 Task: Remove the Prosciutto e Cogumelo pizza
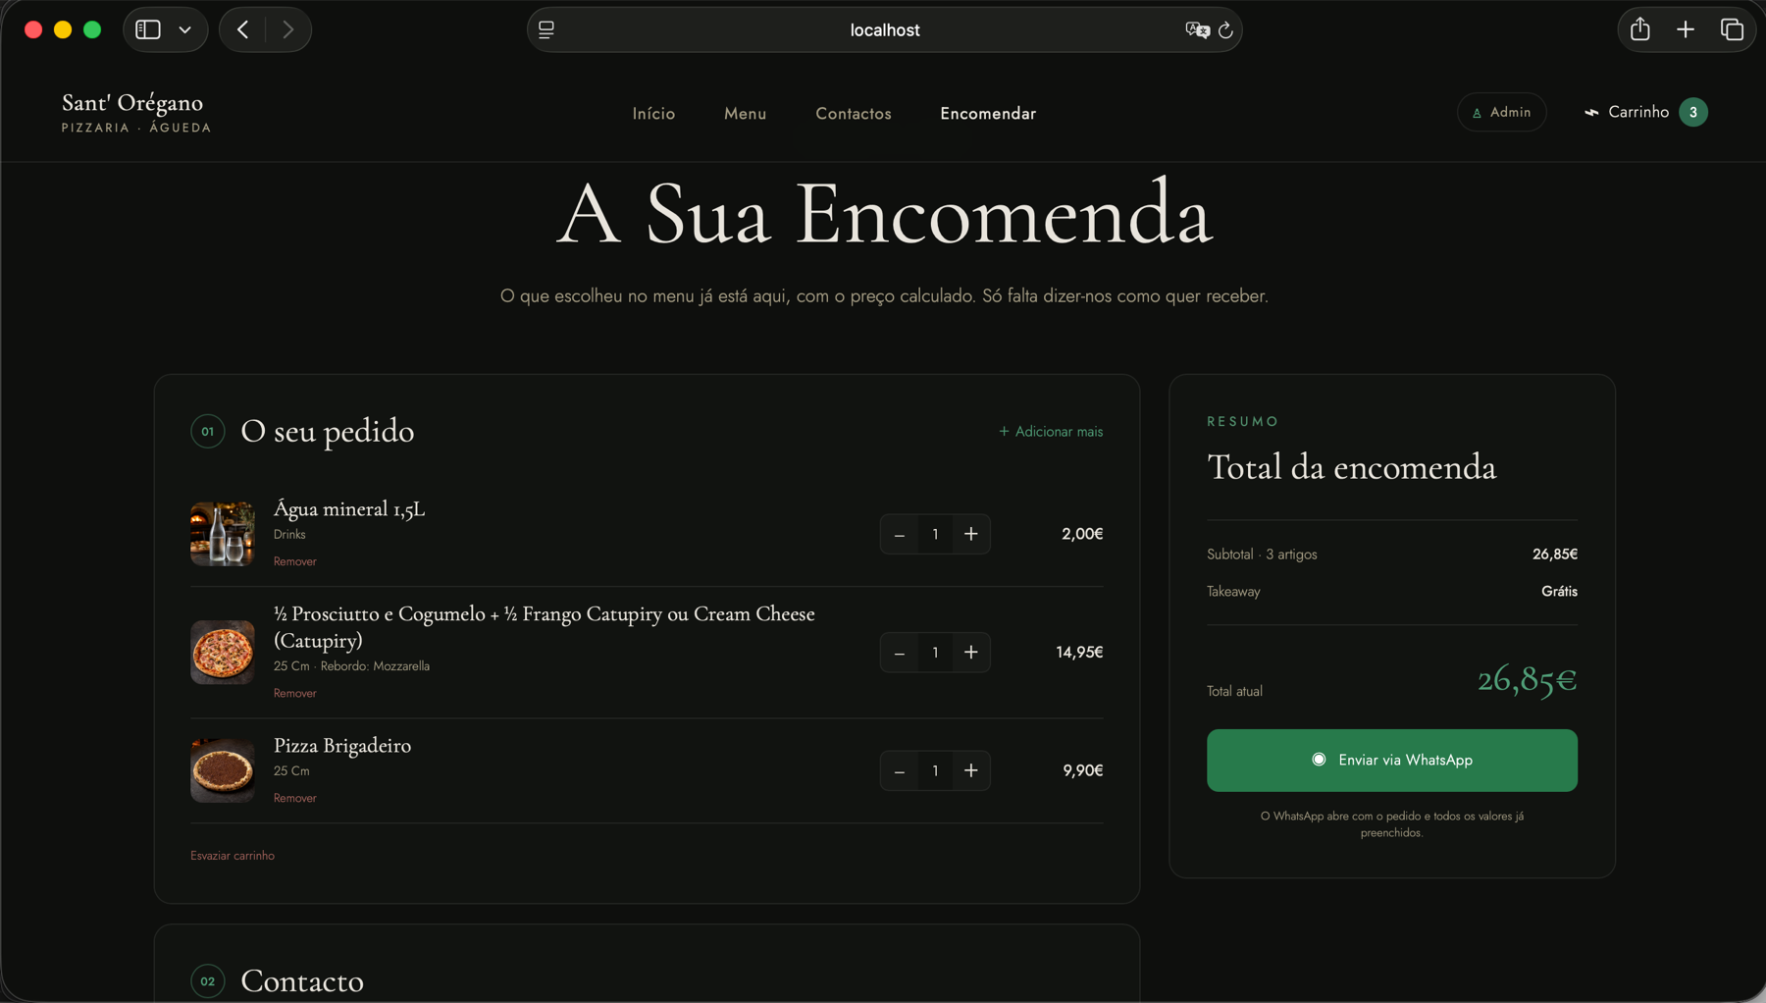point(294,693)
